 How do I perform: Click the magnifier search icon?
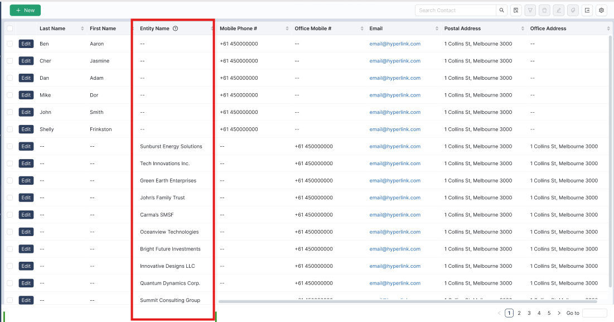pos(501,10)
